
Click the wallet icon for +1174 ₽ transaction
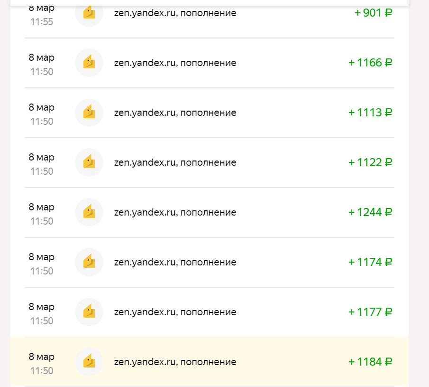tap(89, 262)
